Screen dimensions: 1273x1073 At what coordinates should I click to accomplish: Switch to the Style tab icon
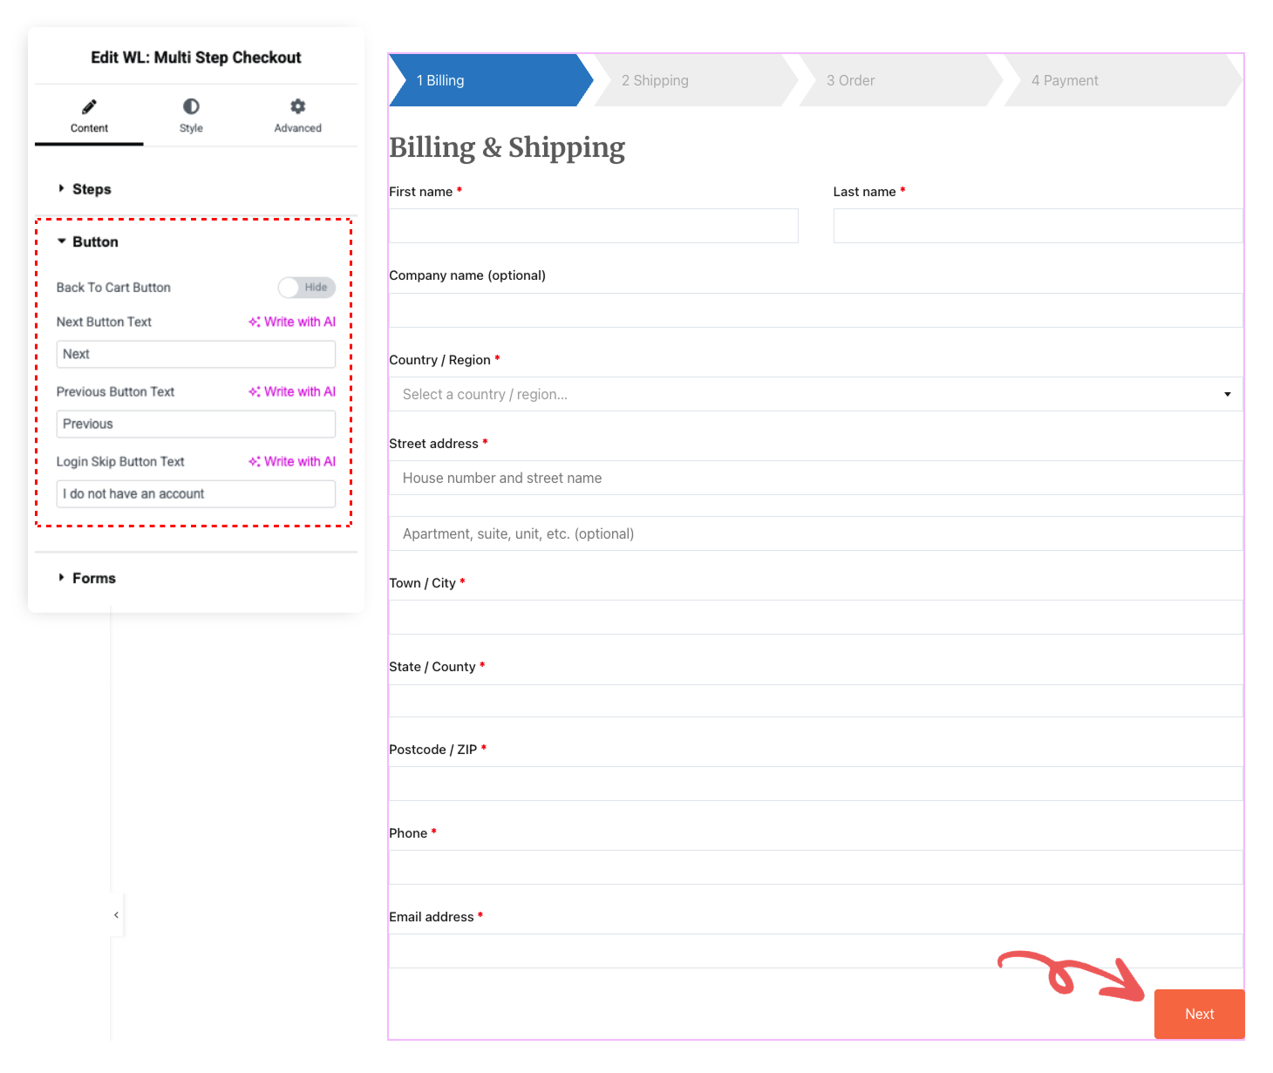click(190, 115)
